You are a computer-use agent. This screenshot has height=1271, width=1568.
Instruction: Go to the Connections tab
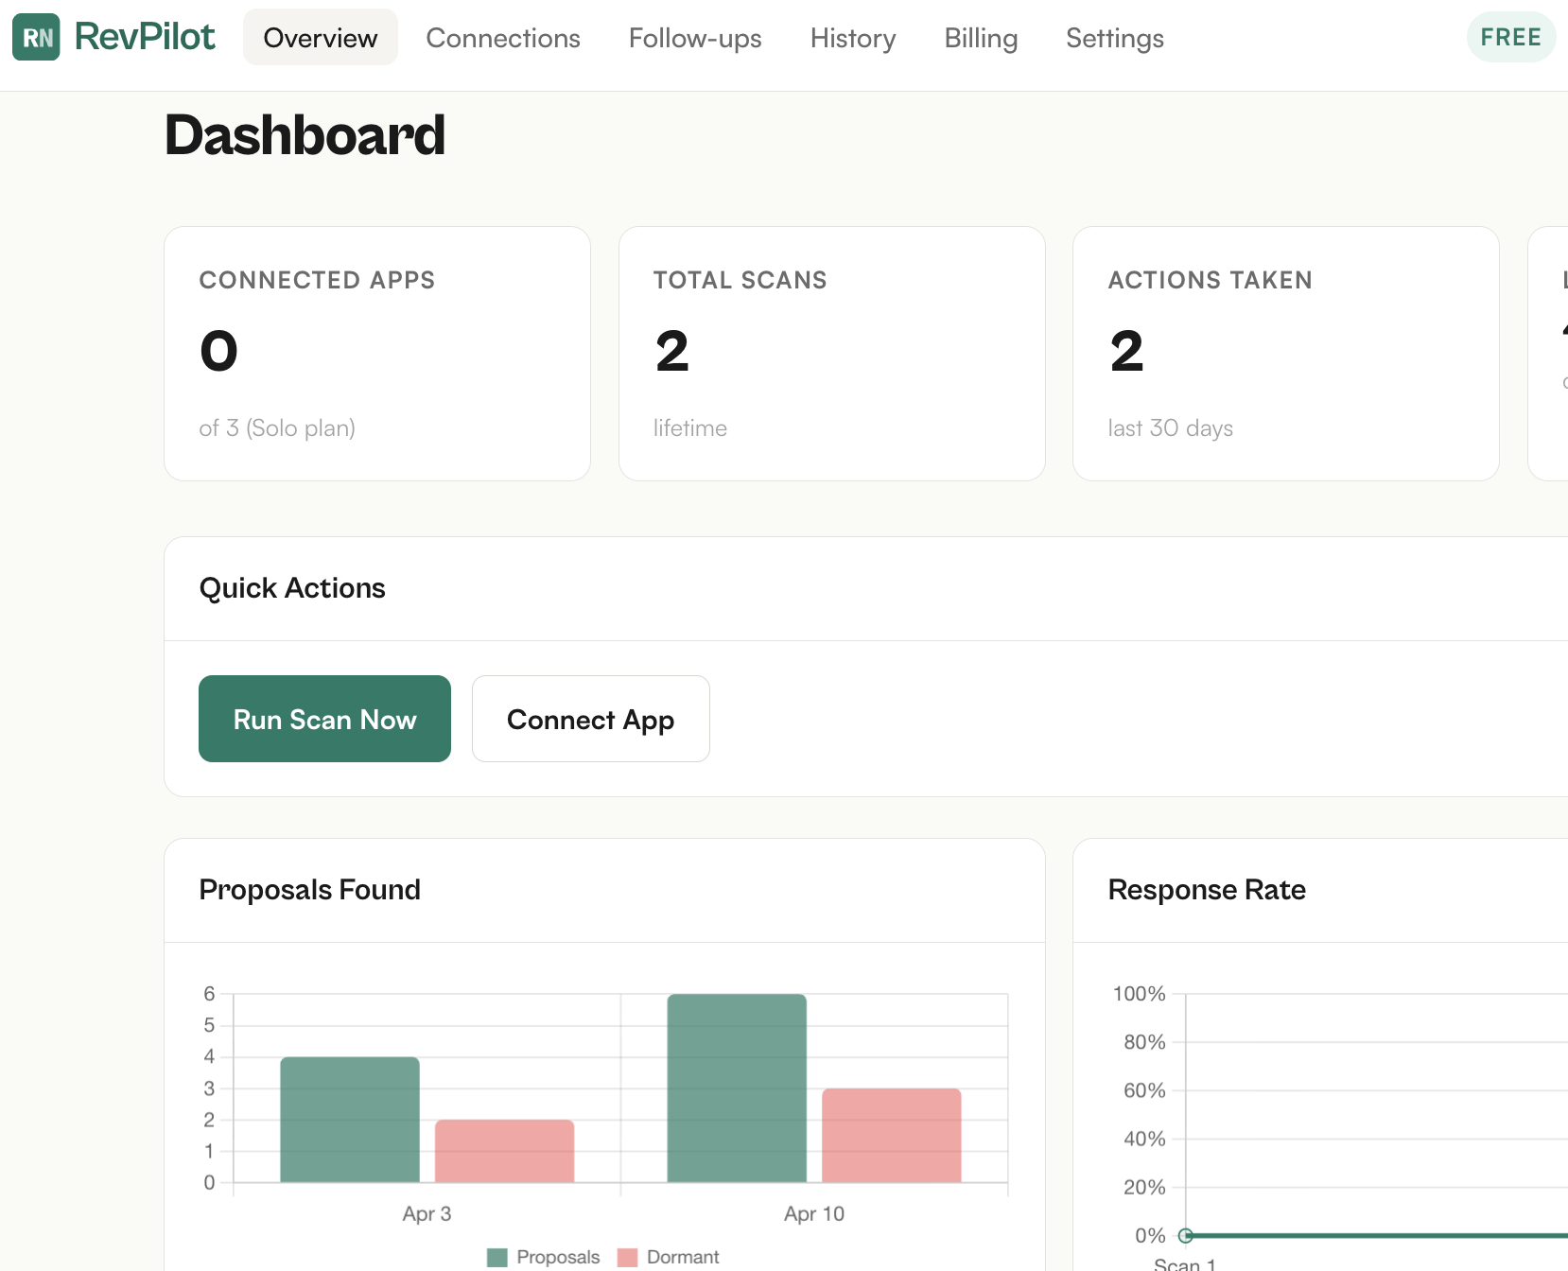tap(503, 38)
